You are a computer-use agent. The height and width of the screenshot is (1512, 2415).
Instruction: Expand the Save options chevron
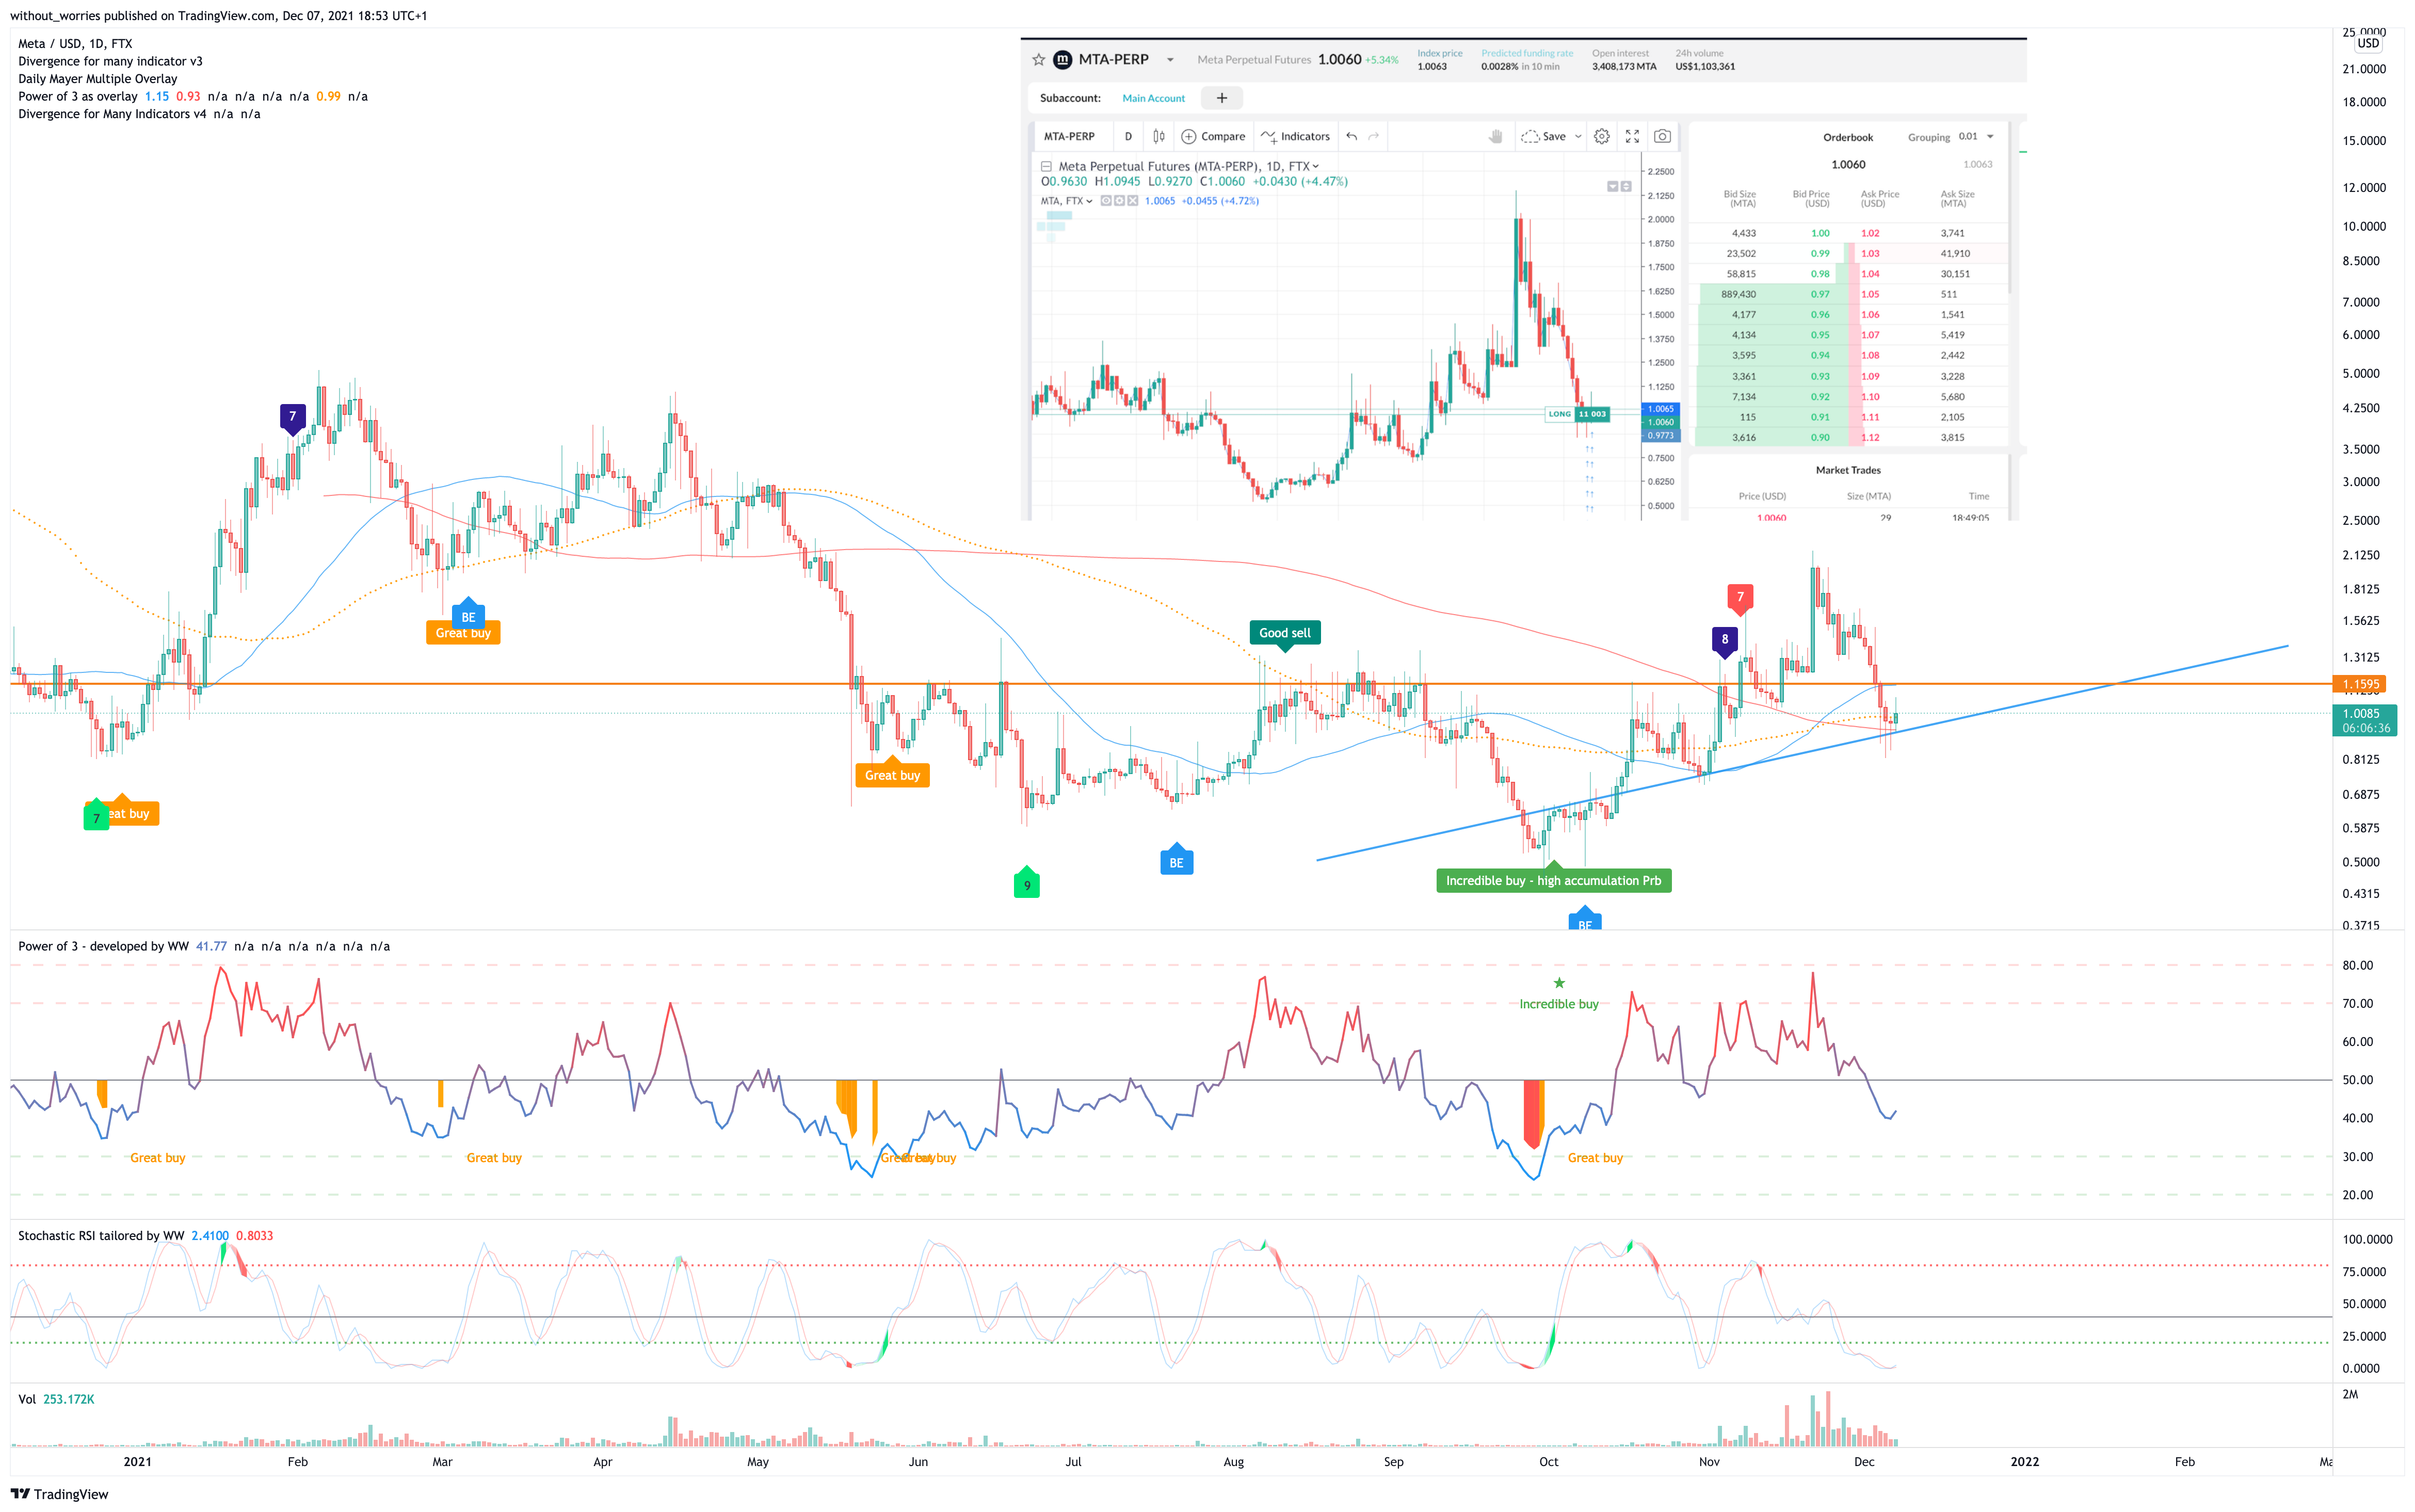[1578, 136]
